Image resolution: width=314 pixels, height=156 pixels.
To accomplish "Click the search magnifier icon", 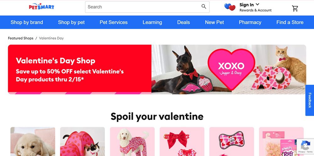I will tap(204, 7).
